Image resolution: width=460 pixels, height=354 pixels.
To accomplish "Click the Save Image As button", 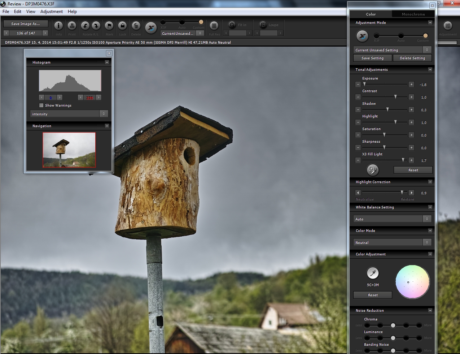I will coord(26,24).
